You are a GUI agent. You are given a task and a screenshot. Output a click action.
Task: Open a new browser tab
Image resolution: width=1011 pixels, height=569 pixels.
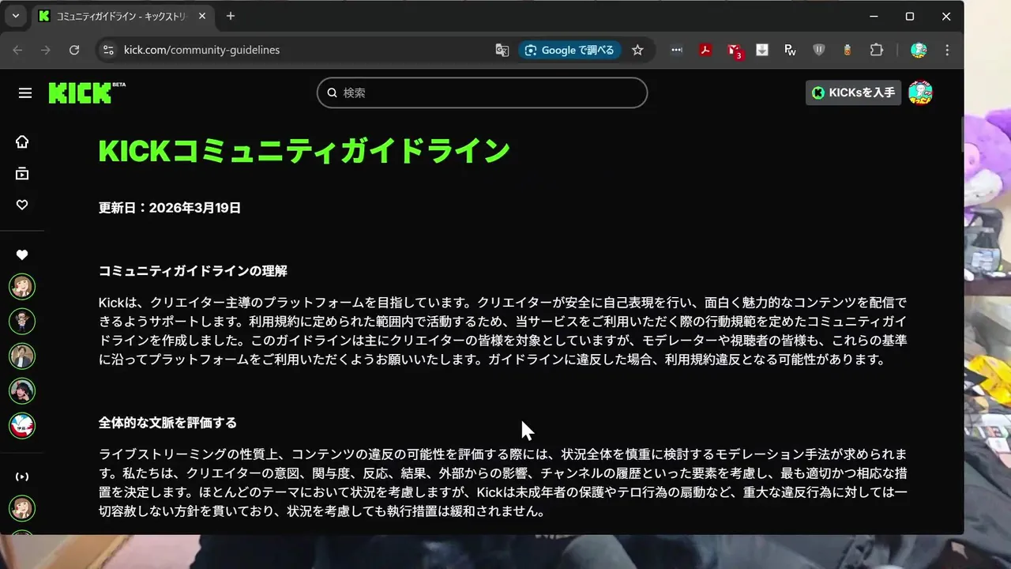click(231, 16)
